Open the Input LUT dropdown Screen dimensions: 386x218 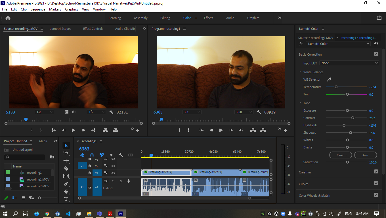[x=349, y=63]
